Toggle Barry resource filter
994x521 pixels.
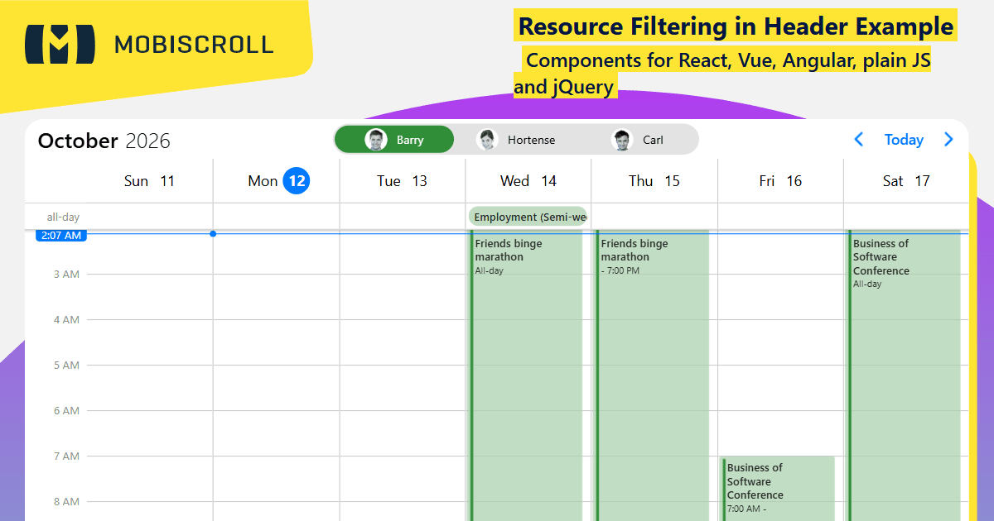pos(394,140)
